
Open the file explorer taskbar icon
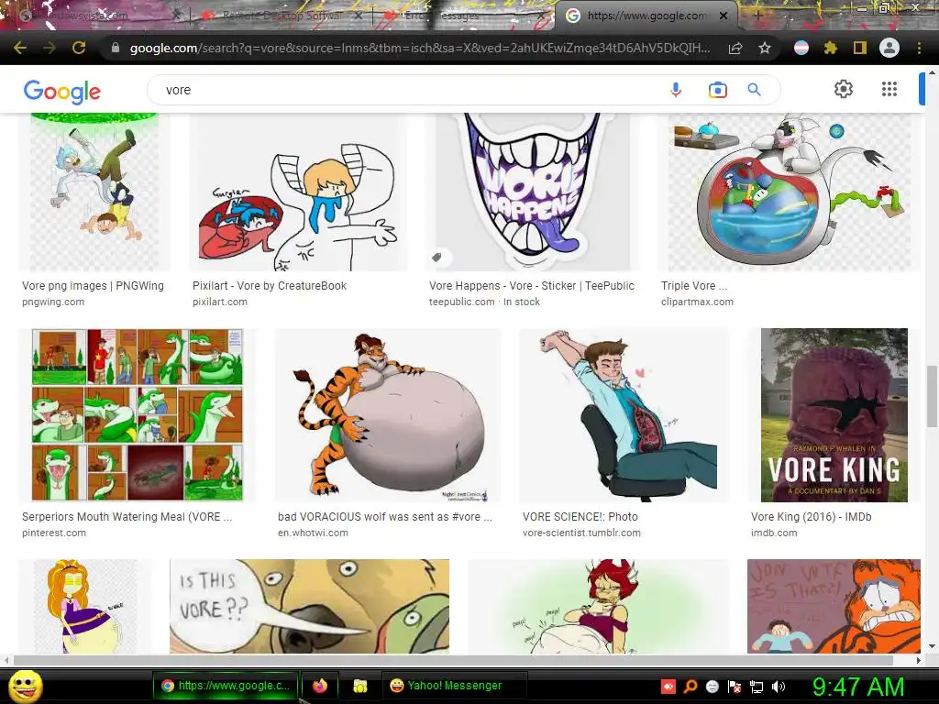click(359, 686)
